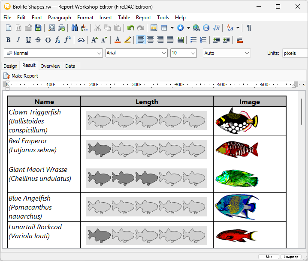Open the Find binoculars tool
Image resolution: width=308 pixels, height=261 pixels.
pyautogui.click(x=75, y=28)
